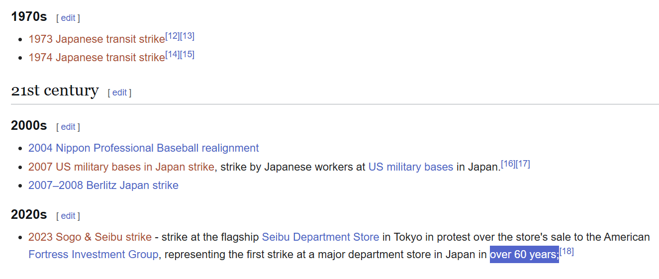Viewport: 659px width, 279px height.
Task: Click citation reference [16]
Action: tap(508, 164)
